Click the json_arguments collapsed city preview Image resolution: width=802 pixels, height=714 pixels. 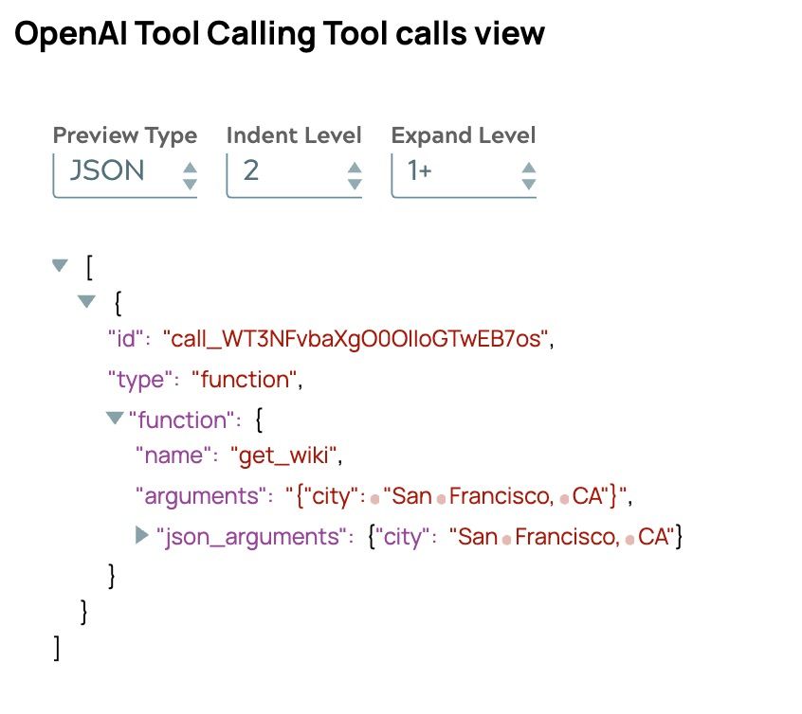point(525,537)
